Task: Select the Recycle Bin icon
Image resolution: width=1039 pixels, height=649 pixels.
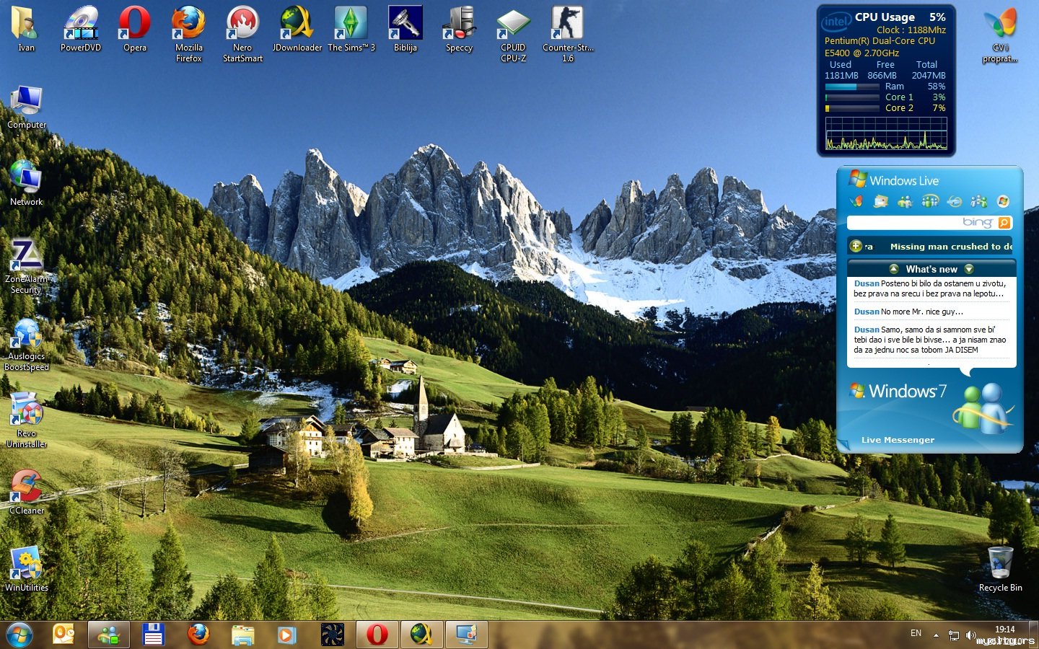Action: click(x=1000, y=570)
